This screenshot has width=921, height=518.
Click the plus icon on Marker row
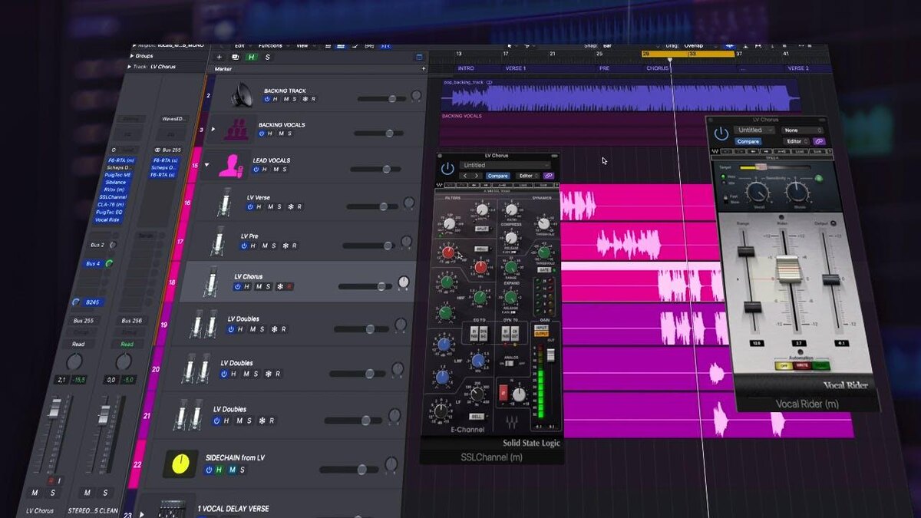[x=423, y=68]
